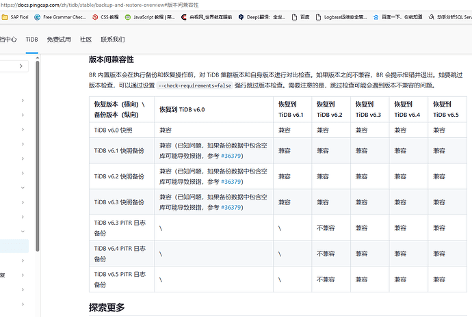Viewport: 472px width, 317px height.
Task: Open the boxed version selector chevron in sidebar
Action: click(x=21, y=66)
